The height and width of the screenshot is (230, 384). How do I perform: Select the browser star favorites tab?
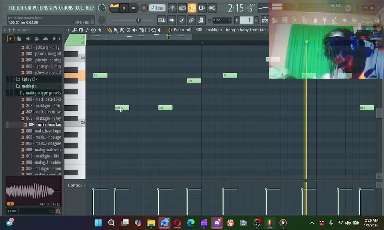click(x=54, y=39)
